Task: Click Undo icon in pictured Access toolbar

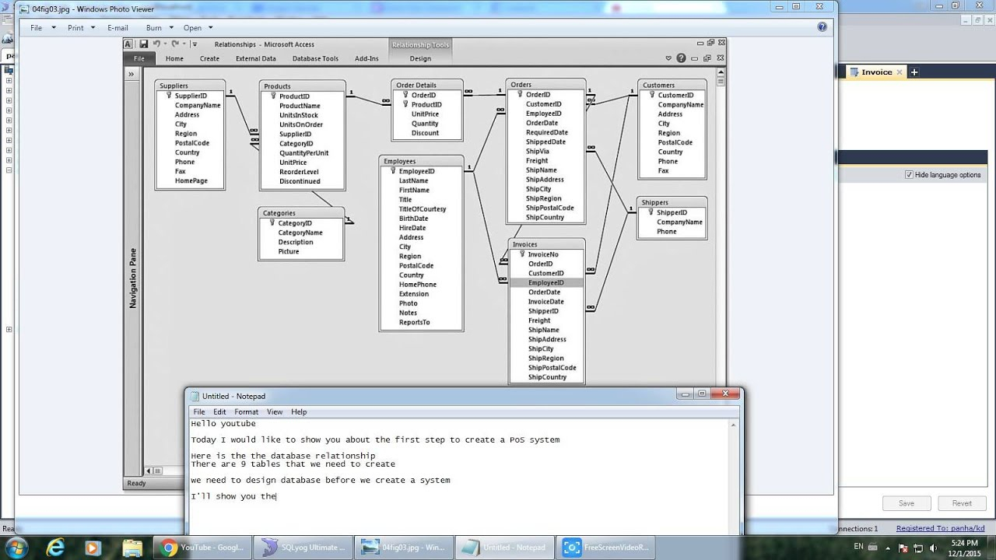Action: pyautogui.click(x=156, y=44)
